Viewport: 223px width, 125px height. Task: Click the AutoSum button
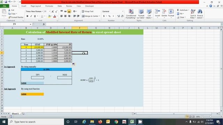tap(183, 10)
